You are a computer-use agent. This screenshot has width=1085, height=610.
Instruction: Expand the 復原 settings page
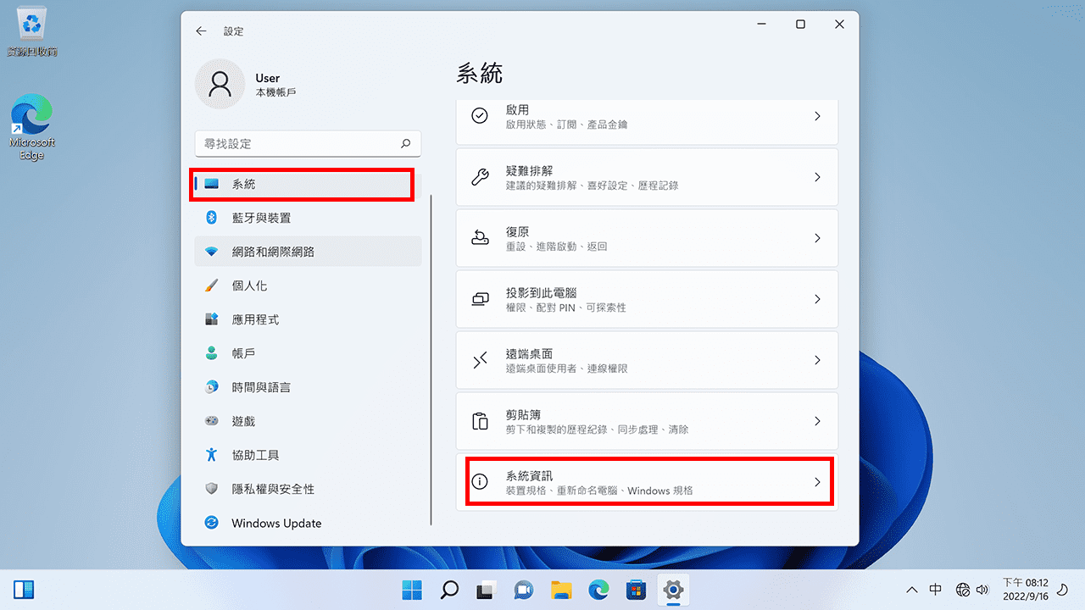click(x=647, y=238)
